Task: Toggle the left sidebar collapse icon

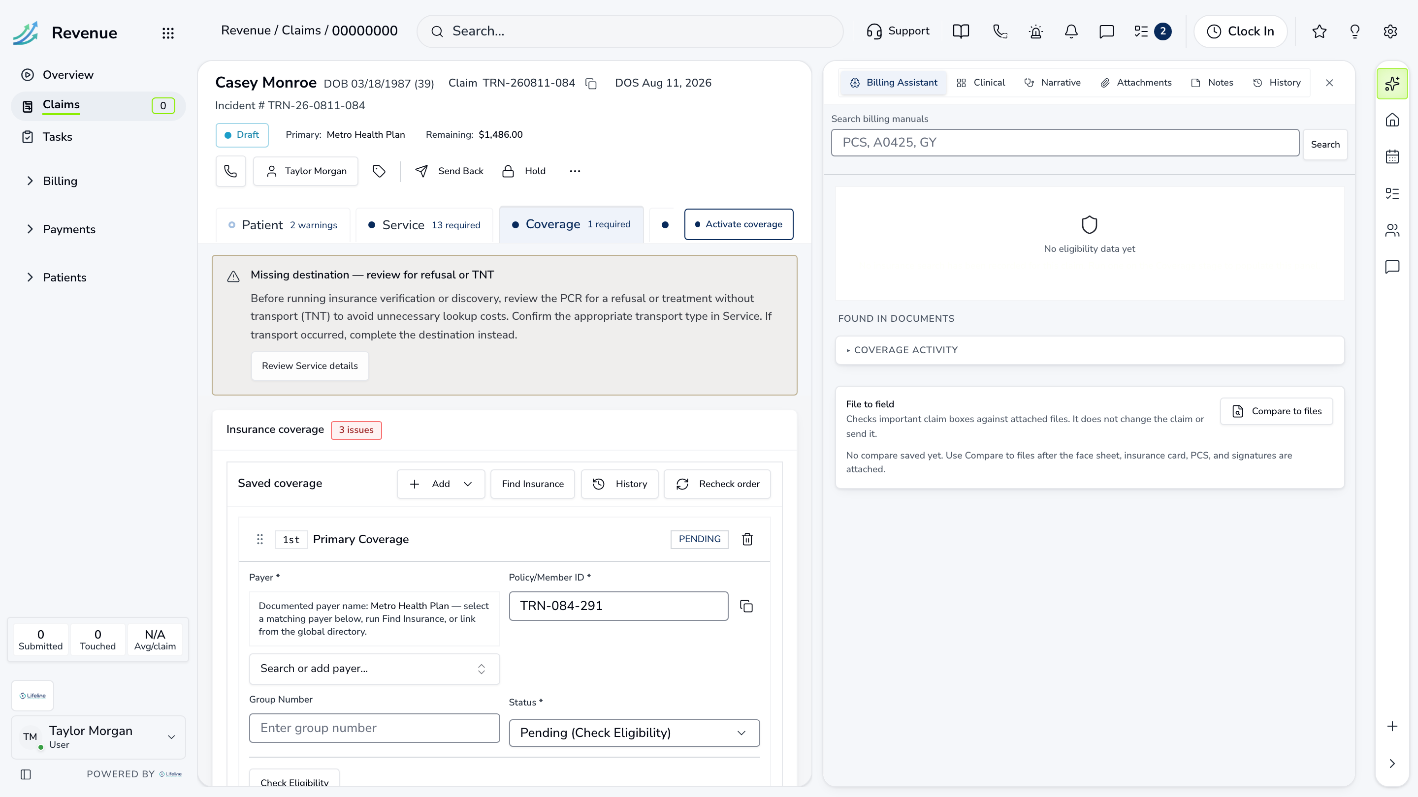Action: pyautogui.click(x=26, y=774)
